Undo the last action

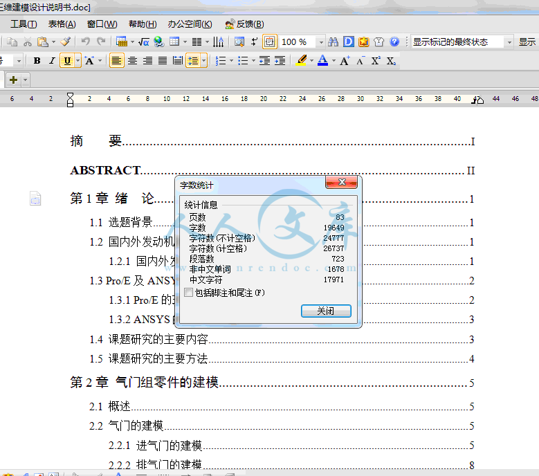pos(86,42)
